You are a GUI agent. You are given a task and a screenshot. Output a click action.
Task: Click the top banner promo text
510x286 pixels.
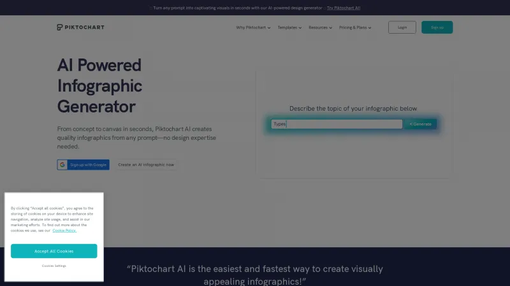click(x=237, y=8)
